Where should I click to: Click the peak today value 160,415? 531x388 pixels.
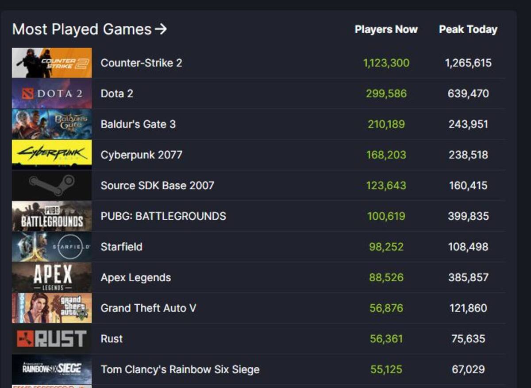[468, 185]
